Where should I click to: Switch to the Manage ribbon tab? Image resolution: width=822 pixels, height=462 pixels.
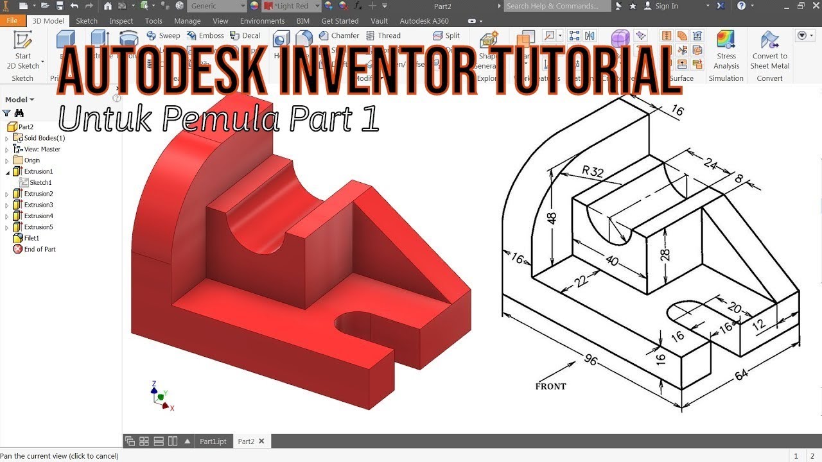click(188, 21)
